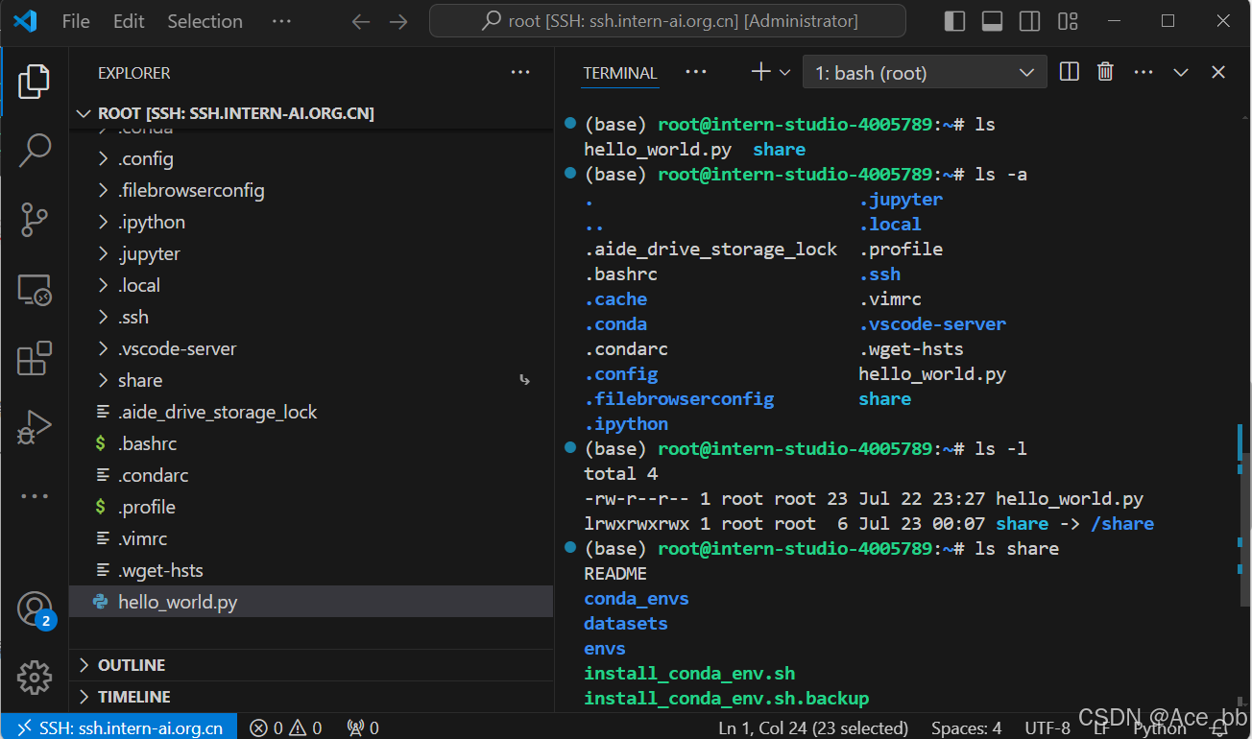Click the VS Code logo icon
The width and height of the screenshot is (1252, 739).
(25, 21)
